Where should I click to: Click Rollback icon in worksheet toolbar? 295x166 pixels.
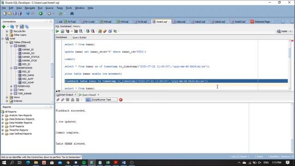click(93, 31)
